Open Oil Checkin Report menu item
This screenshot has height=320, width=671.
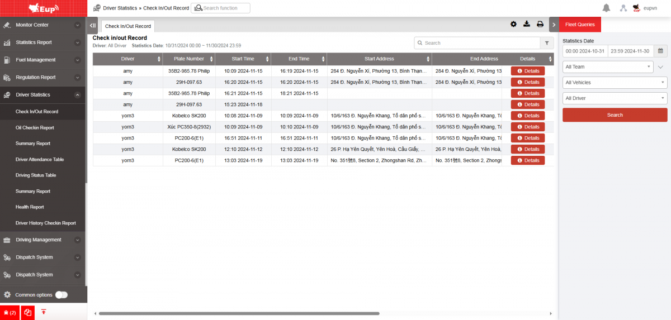click(x=35, y=127)
